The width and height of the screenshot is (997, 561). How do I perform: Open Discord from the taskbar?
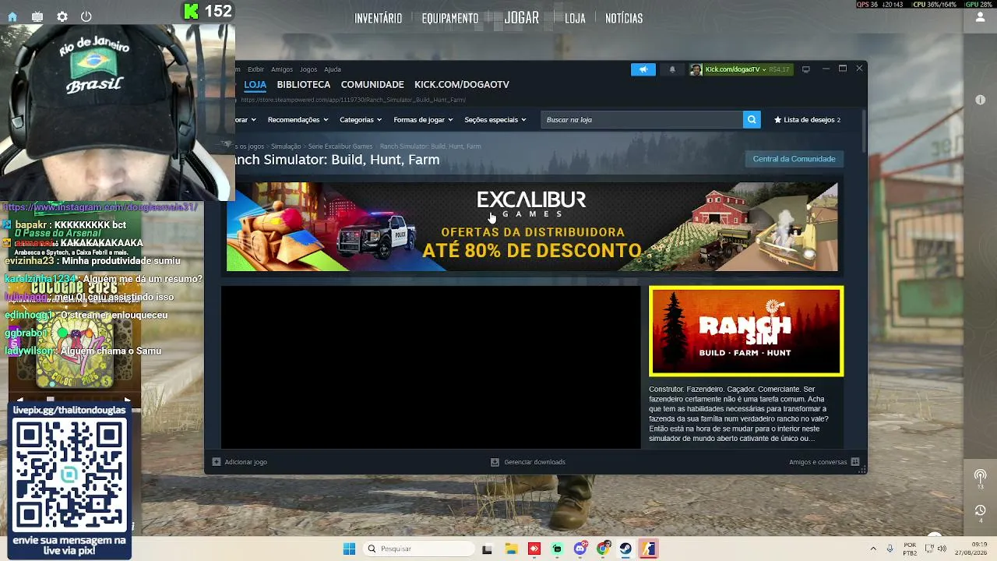tap(580, 549)
